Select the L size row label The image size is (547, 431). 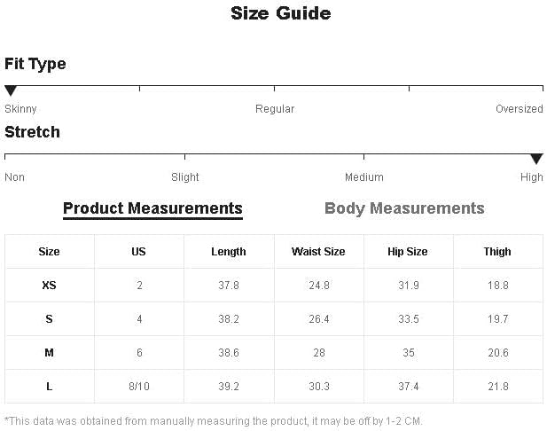(49, 387)
